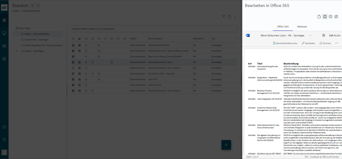Click the list details view icon
The height and width of the screenshot is (159, 342).
pos(331,17)
